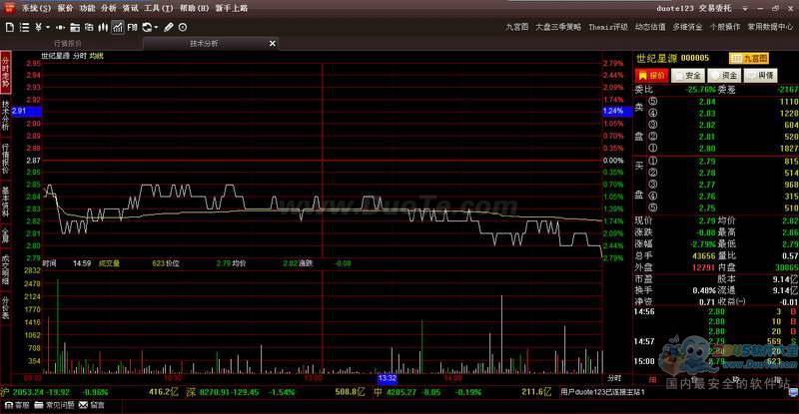The height and width of the screenshot is (414, 799).
Task: Click the 13:32 time marker on timeline
Action: point(388,378)
